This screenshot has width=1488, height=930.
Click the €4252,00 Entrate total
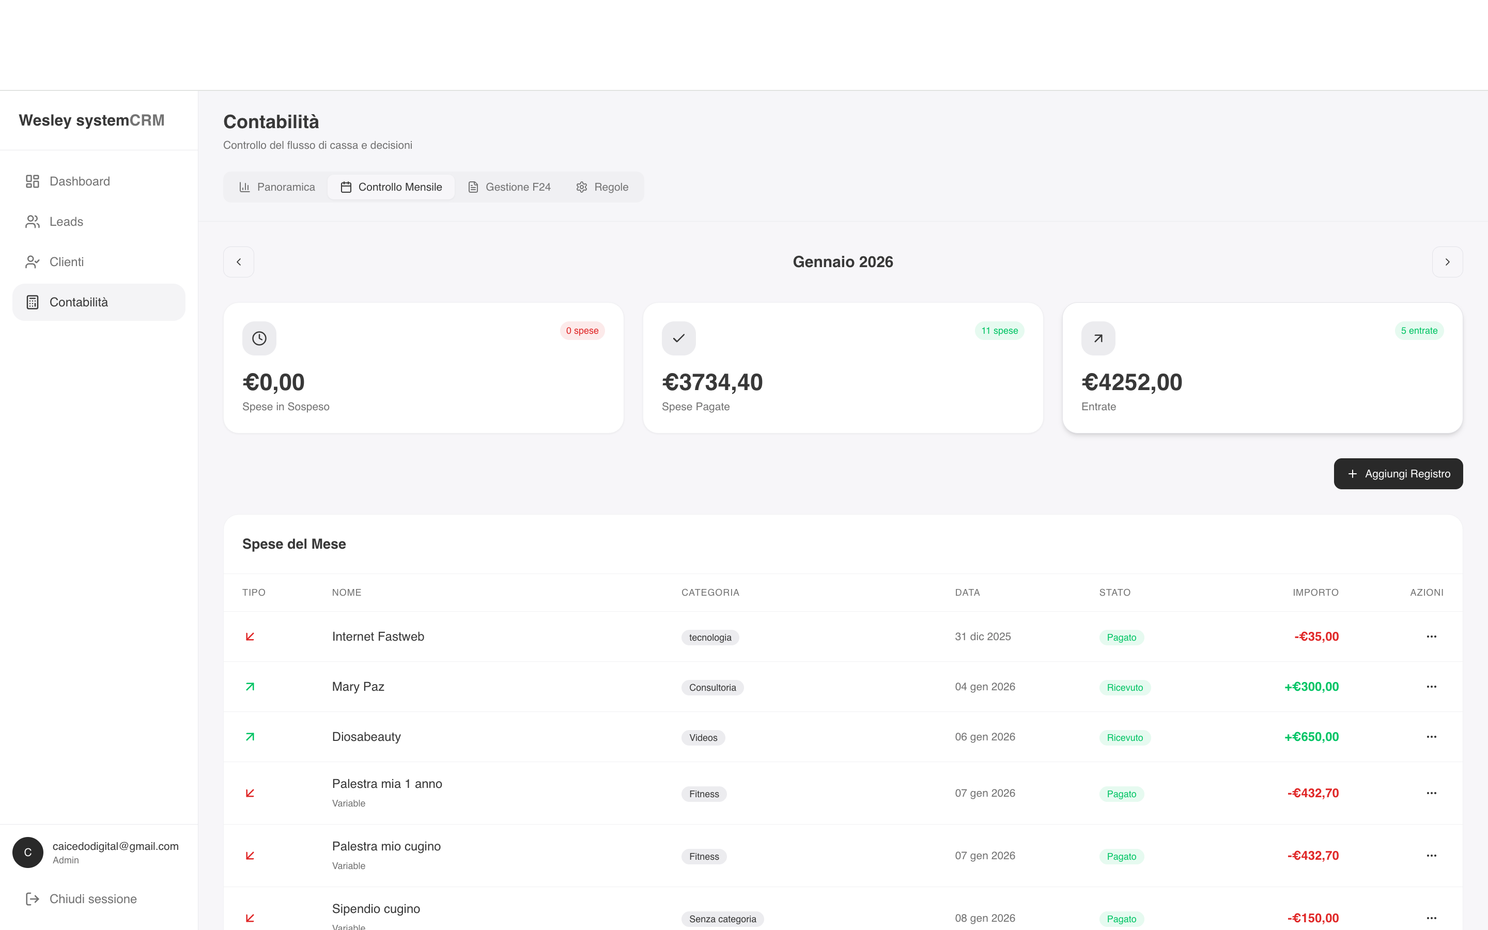(x=1131, y=382)
